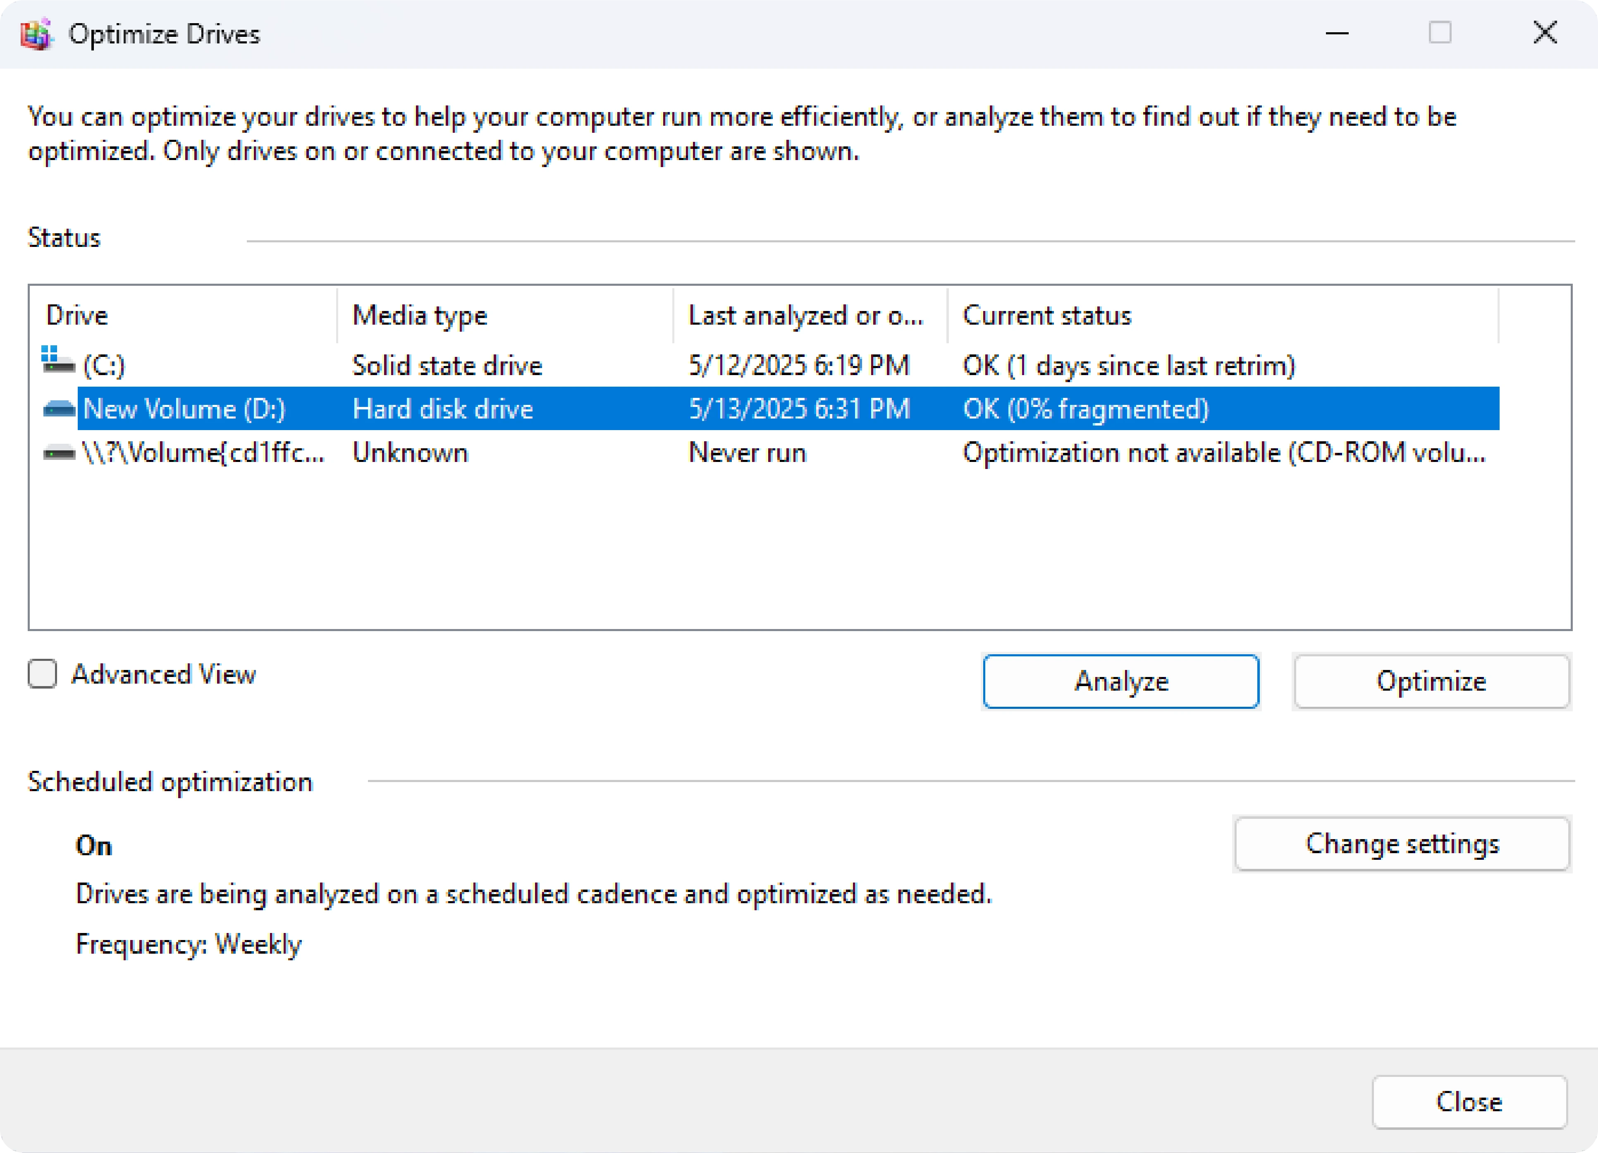Click the CD-ROM volume drive icon
This screenshot has height=1153, width=1598.
(x=59, y=453)
